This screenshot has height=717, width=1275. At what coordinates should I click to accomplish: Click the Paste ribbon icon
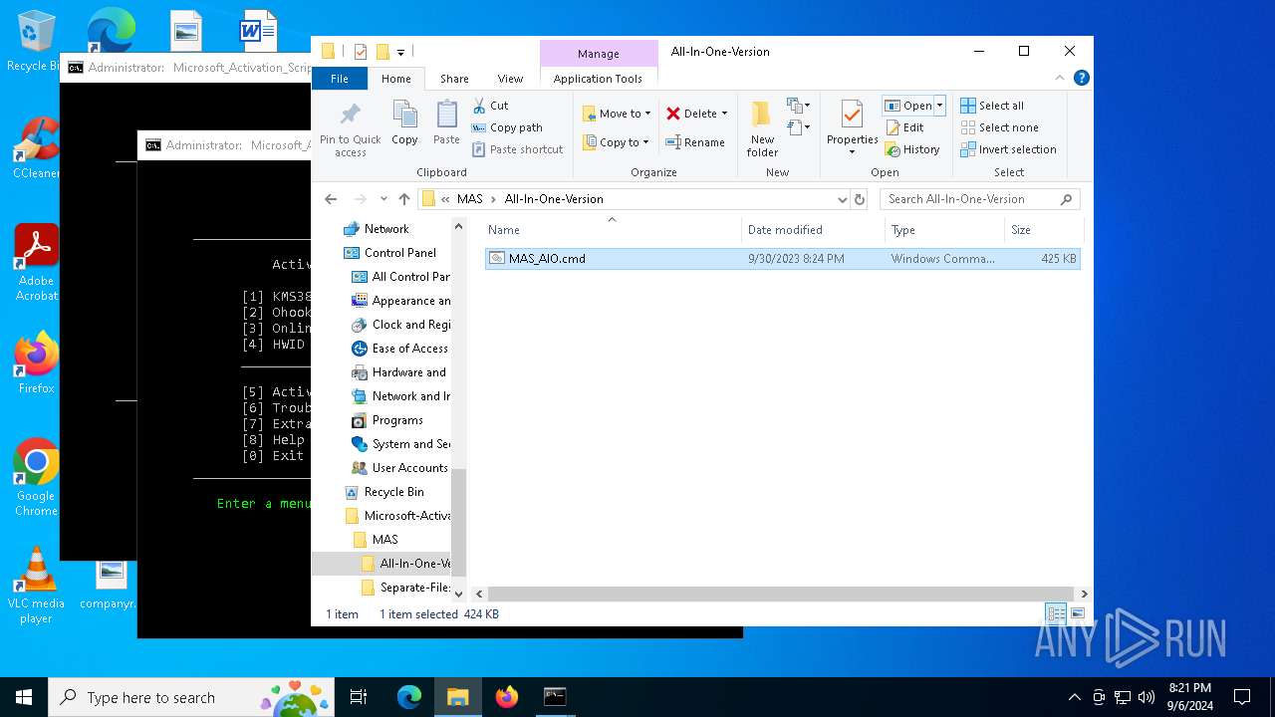(446, 123)
